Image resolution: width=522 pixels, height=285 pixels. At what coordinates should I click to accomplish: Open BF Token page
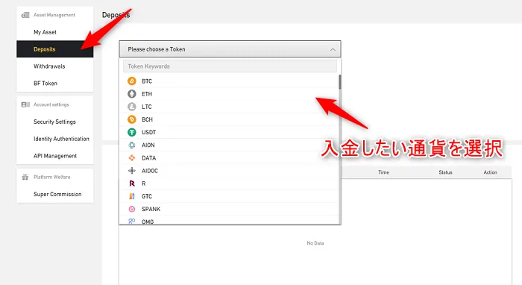(x=45, y=84)
